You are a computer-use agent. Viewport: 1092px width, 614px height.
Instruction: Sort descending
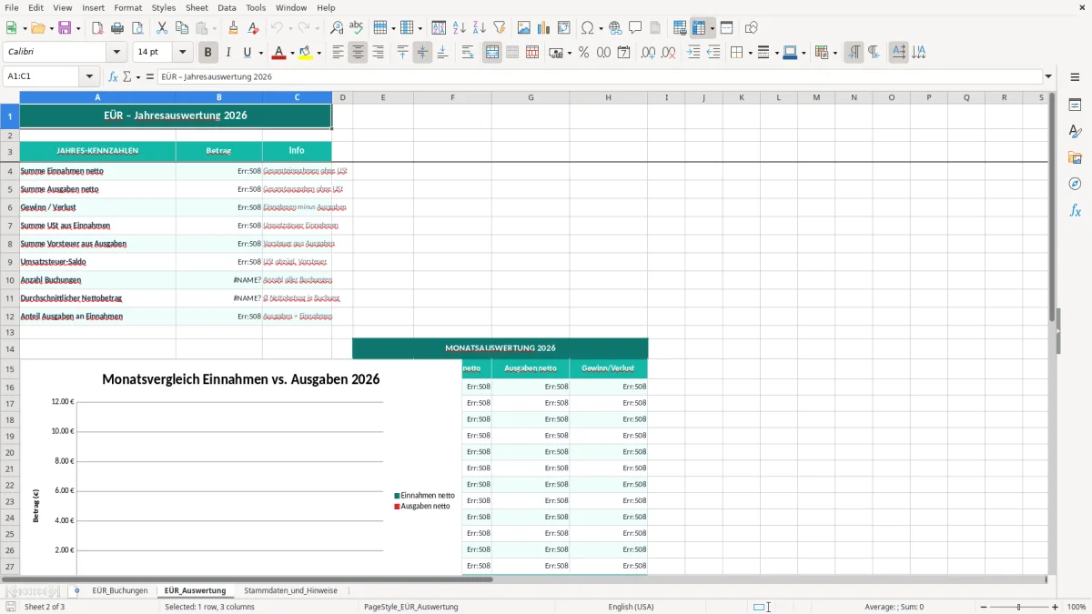pos(480,28)
